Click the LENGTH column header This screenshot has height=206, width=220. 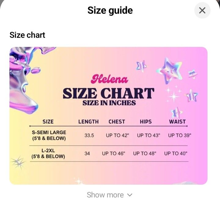click(88, 122)
